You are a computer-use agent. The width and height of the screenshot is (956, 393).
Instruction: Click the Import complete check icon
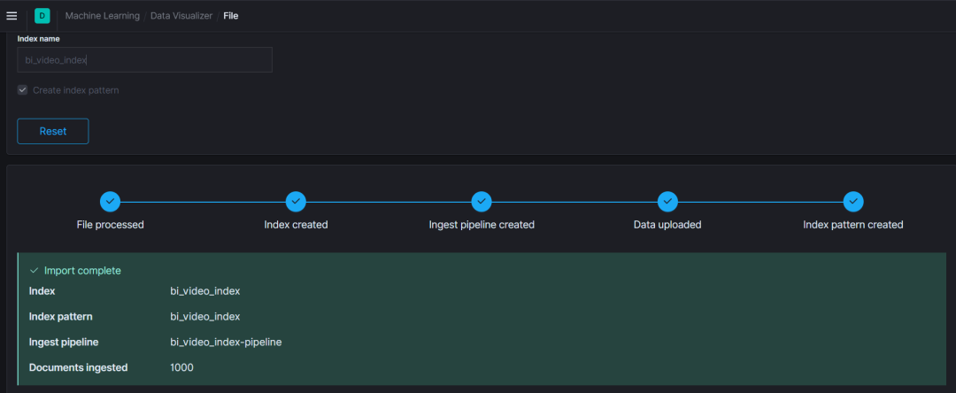coord(35,271)
